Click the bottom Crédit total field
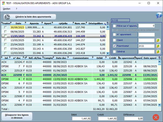Viewport: 163px width, 122px height. [107, 118]
